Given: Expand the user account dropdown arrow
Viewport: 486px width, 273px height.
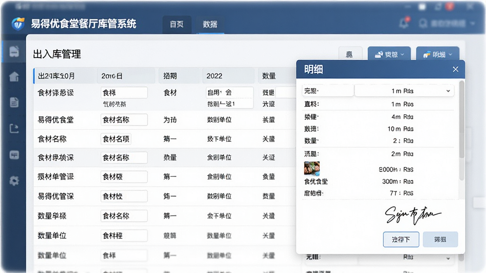Looking at the screenshot, I should (473, 23).
